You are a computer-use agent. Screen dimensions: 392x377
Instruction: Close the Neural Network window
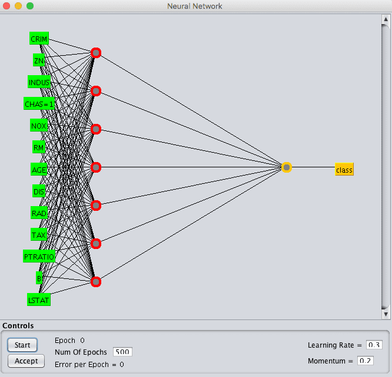(x=6, y=6)
